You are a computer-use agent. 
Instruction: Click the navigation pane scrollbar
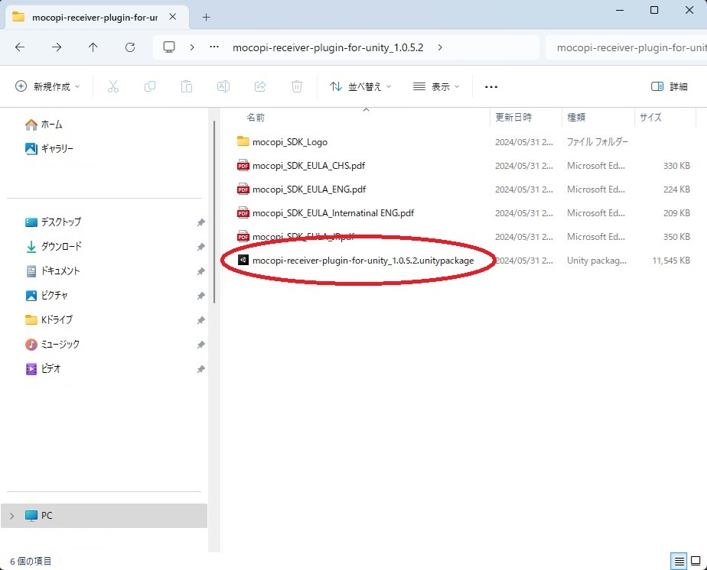214,212
